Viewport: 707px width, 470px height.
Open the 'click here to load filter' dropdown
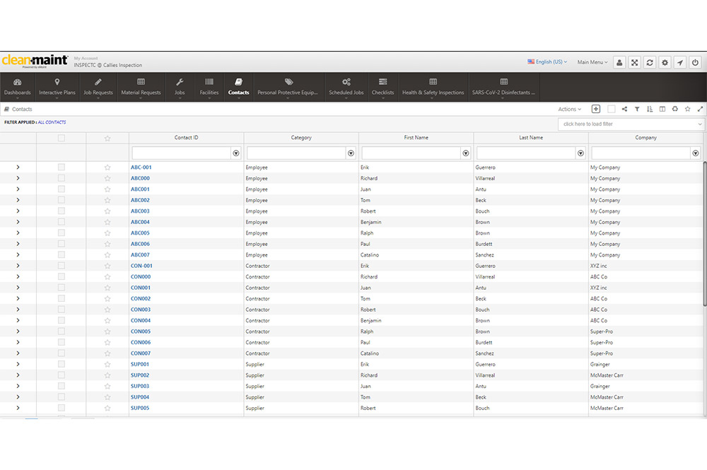point(631,124)
